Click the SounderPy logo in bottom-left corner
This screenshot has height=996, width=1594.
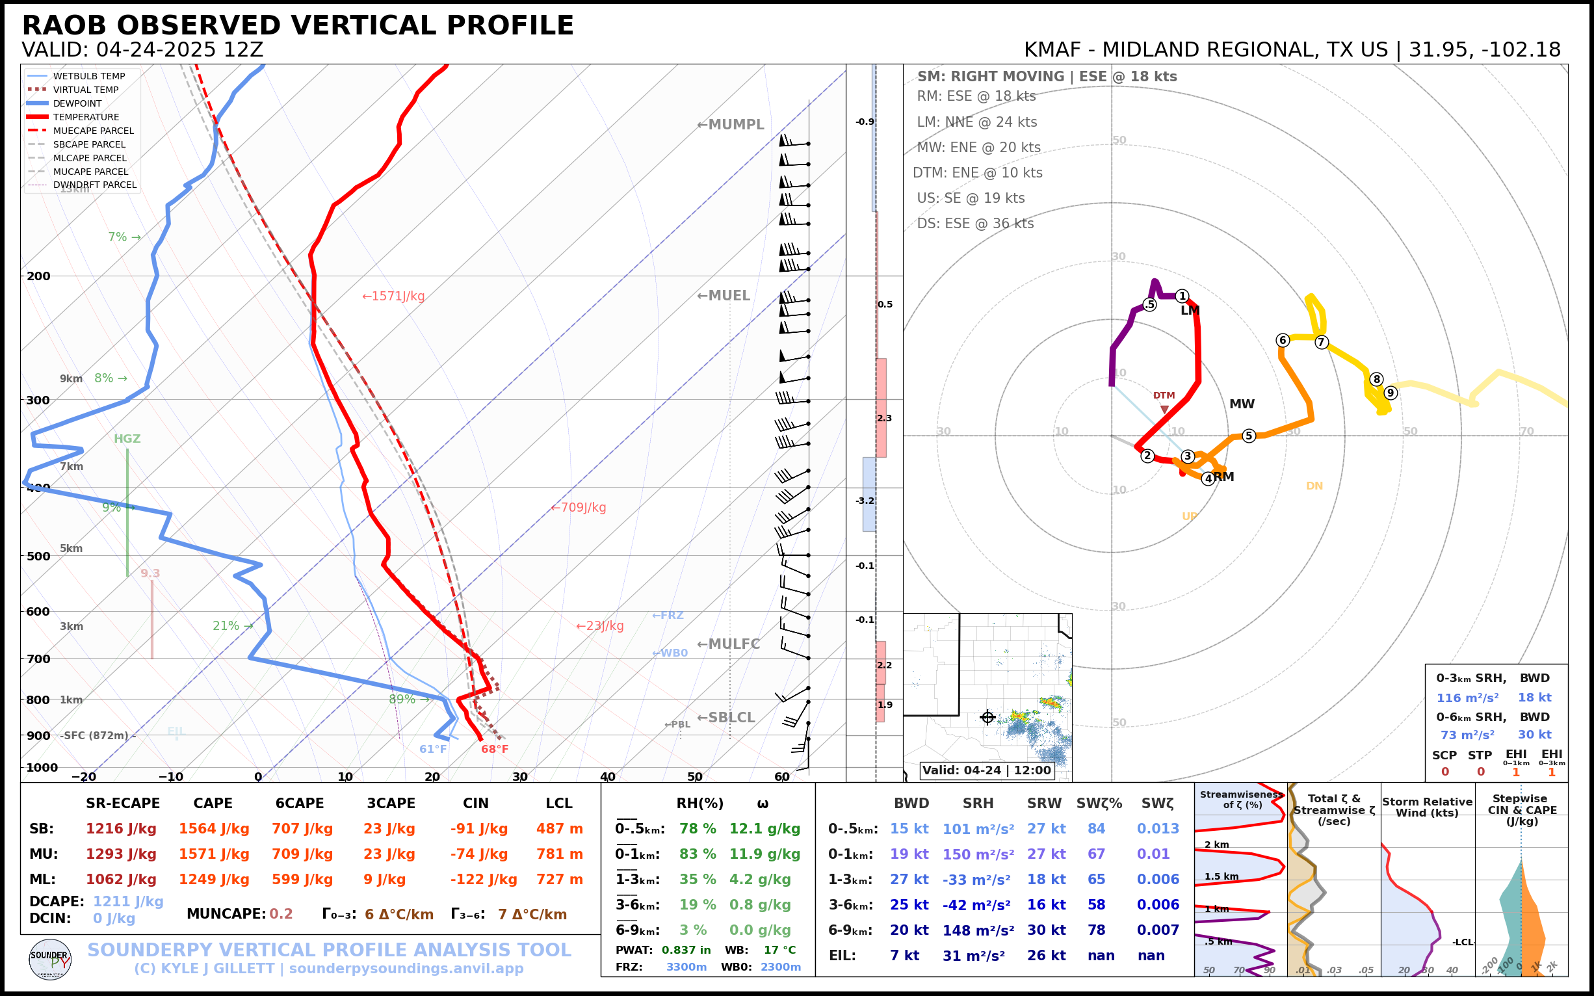coord(50,960)
